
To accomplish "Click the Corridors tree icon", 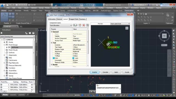I will [7, 68].
